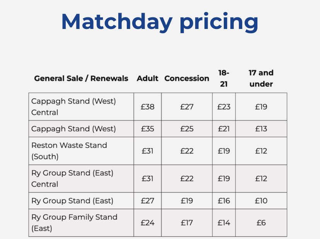Select the £16 price for 18-21
Viewport: 320px width, 239px height.
(224, 201)
